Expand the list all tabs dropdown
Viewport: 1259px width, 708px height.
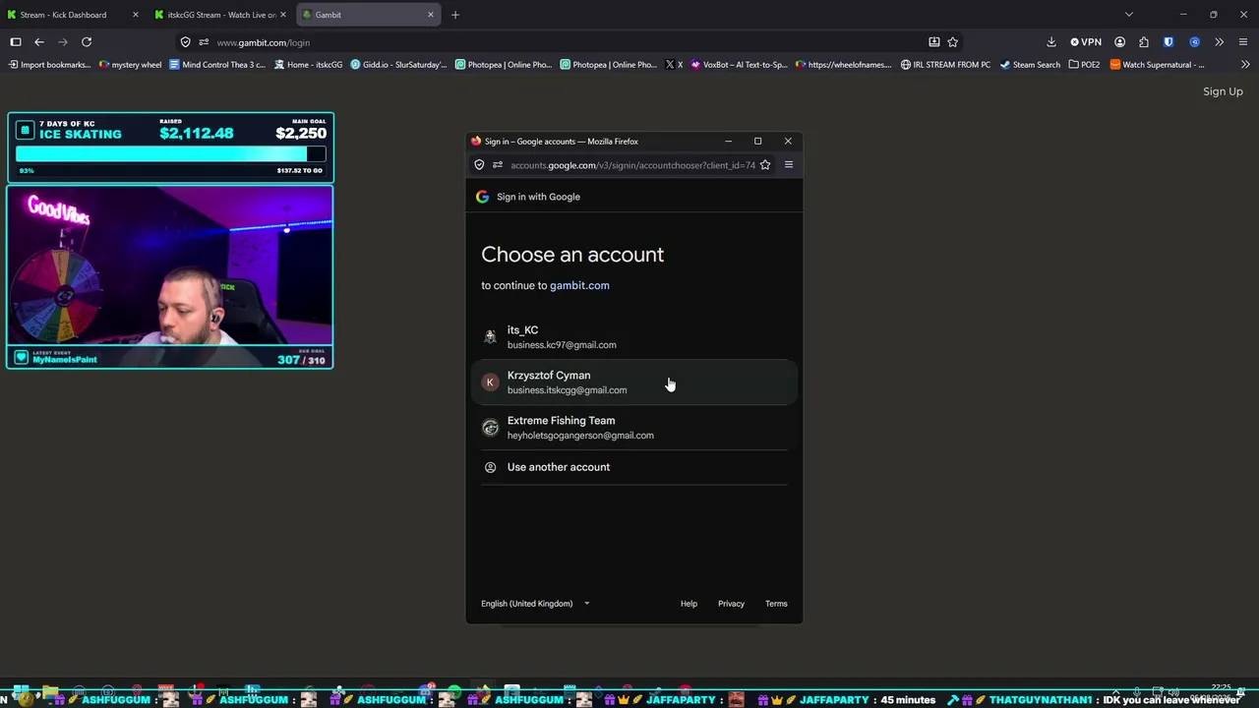pyautogui.click(x=1129, y=15)
